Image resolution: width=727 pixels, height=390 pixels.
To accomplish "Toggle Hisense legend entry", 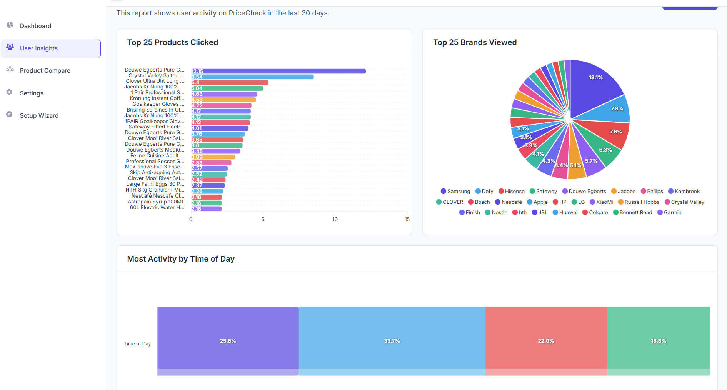I will pyautogui.click(x=512, y=191).
